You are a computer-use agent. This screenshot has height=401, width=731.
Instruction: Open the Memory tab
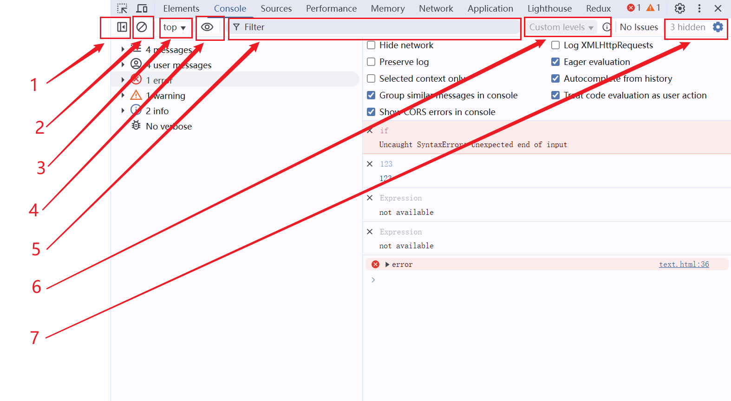(388, 8)
